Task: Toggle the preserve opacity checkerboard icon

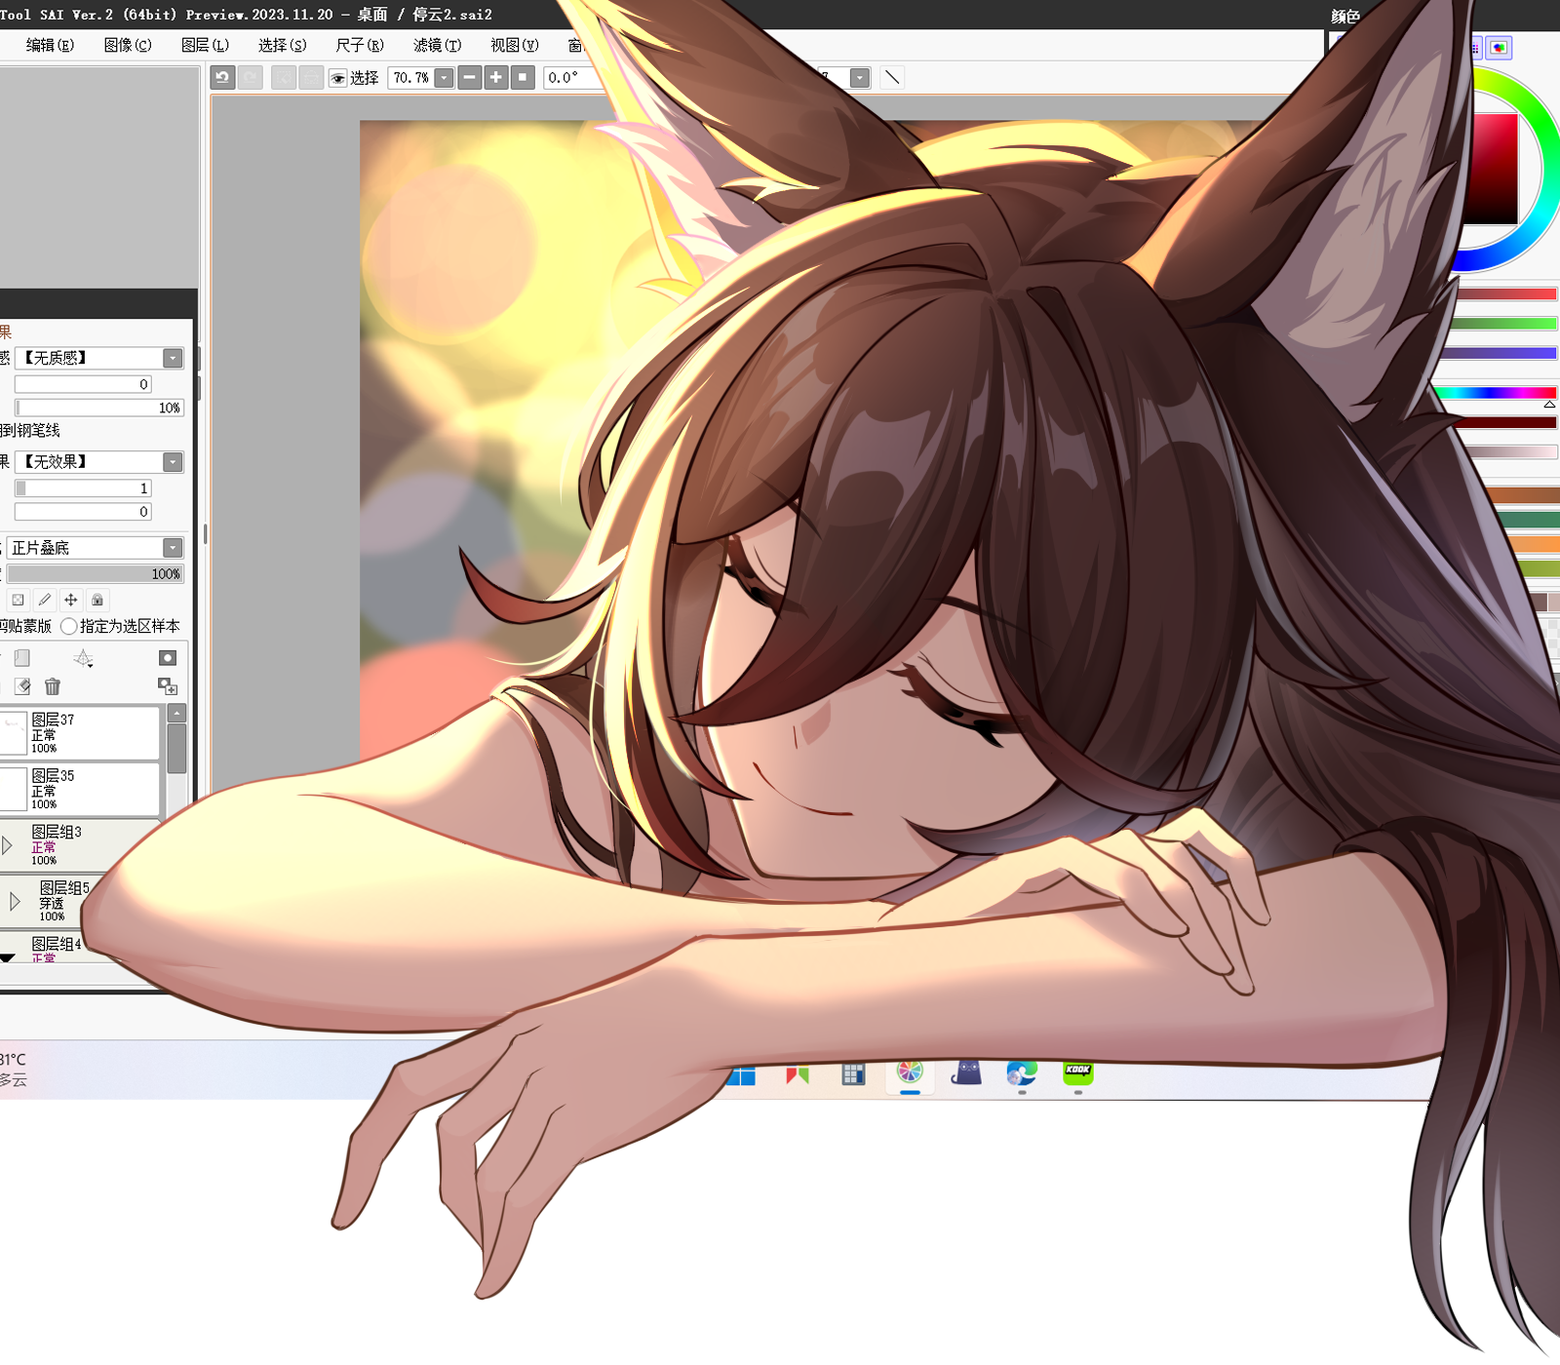Action: tap(18, 600)
